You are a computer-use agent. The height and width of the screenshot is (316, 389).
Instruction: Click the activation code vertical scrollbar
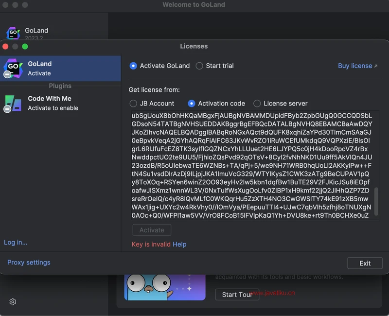click(376, 201)
